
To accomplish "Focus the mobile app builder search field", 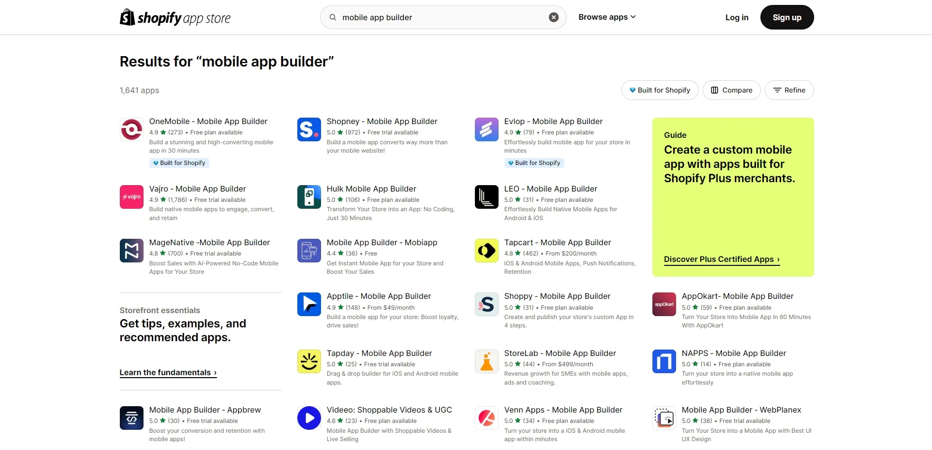I will 443,17.
